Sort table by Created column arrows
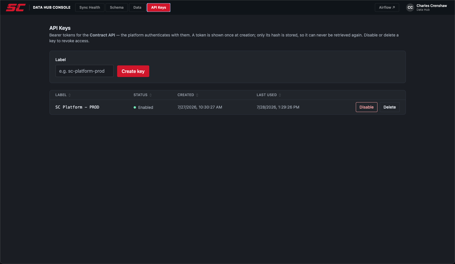 click(x=197, y=95)
